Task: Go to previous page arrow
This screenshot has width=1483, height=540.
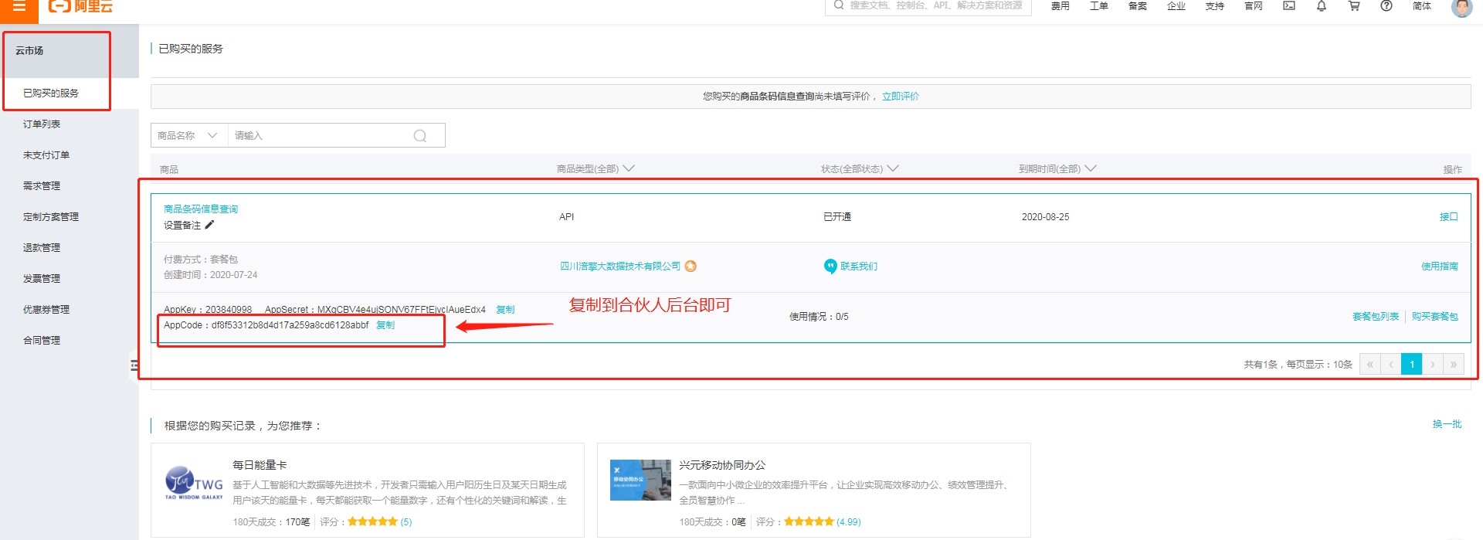Action: (1390, 365)
